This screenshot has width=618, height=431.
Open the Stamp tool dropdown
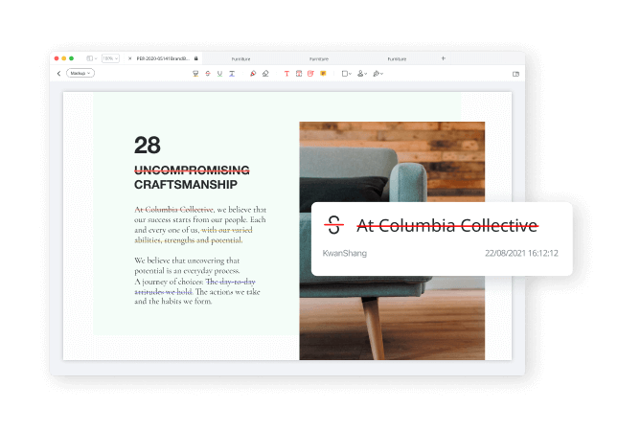click(362, 74)
